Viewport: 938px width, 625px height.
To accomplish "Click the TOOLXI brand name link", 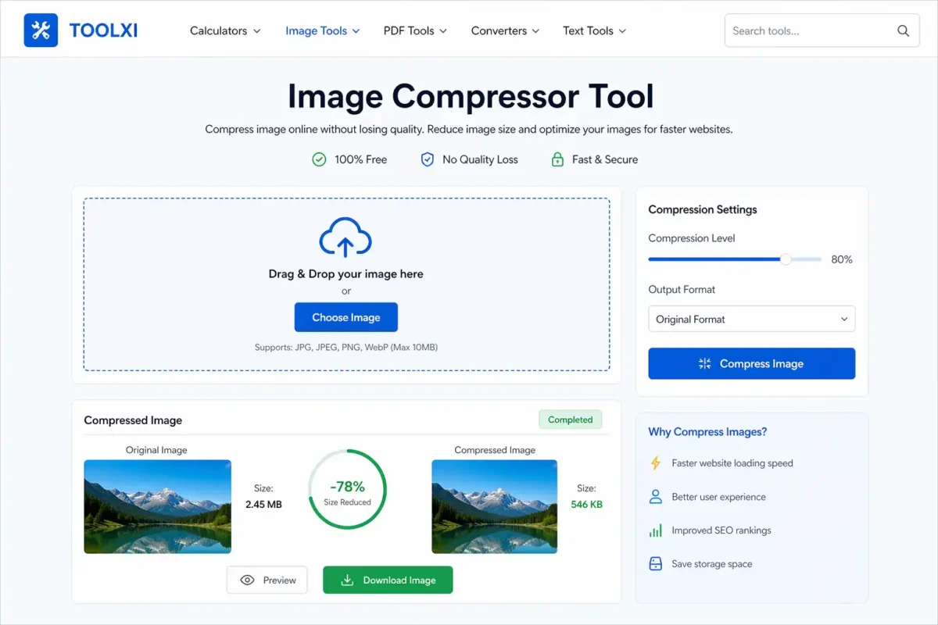I will tap(103, 31).
